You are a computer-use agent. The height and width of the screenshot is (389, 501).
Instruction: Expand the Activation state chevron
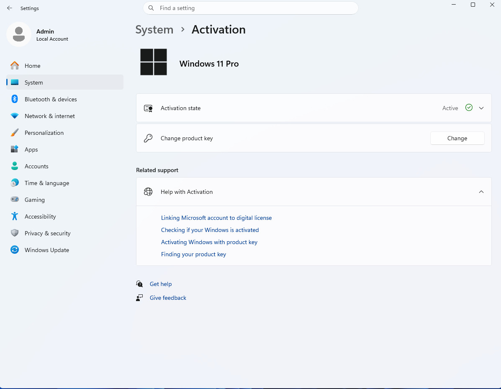[x=481, y=108]
